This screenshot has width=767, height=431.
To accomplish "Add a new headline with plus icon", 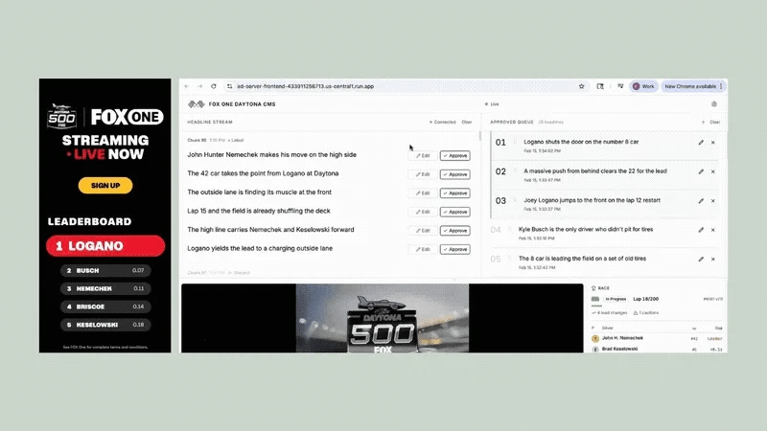I will point(703,123).
